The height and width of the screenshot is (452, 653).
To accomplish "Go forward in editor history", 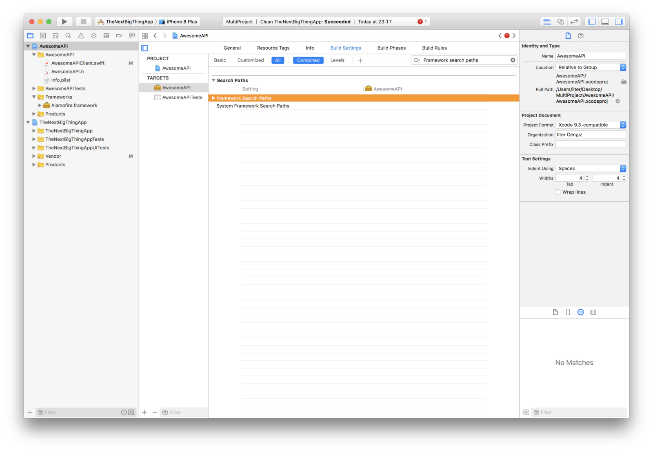I will 164,35.
